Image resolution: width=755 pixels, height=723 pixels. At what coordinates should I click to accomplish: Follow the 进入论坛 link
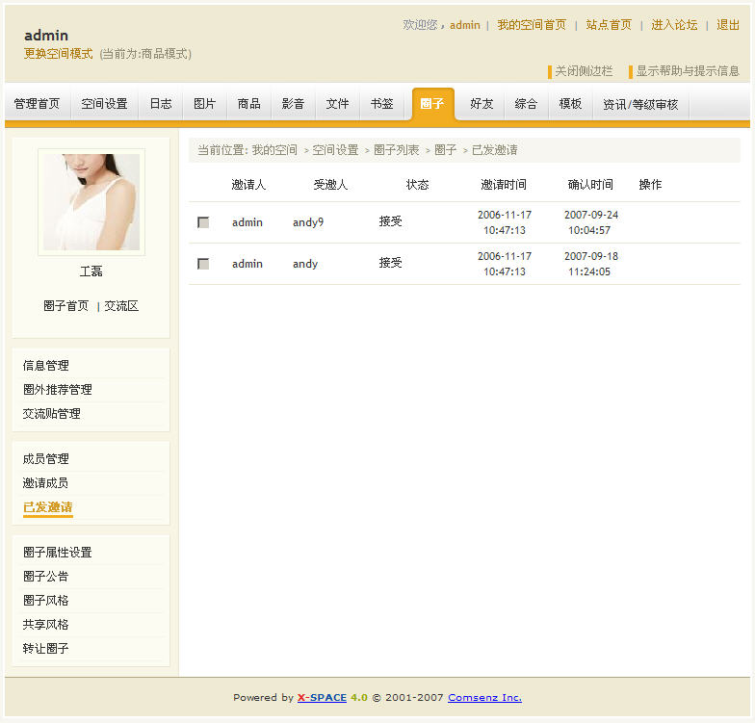(x=674, y=25)
